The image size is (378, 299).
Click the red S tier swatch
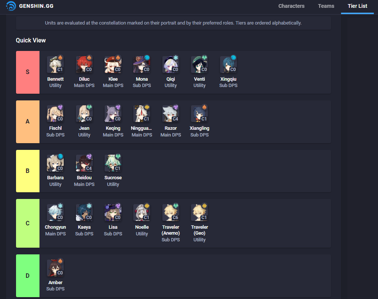pyautogui.click(x=28, y=72)
